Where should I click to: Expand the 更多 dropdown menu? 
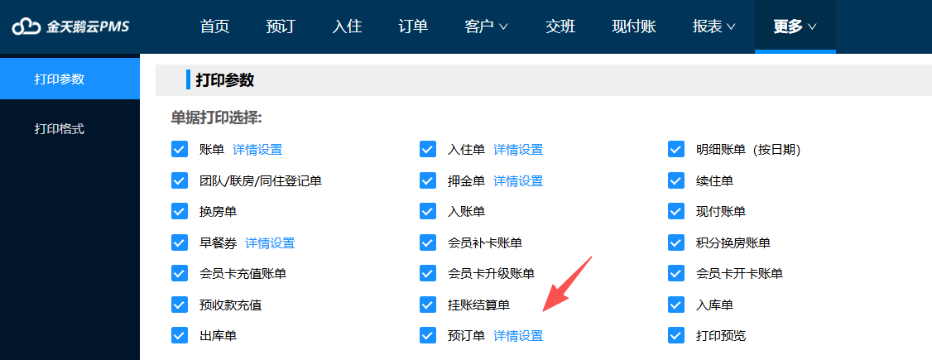795,26
